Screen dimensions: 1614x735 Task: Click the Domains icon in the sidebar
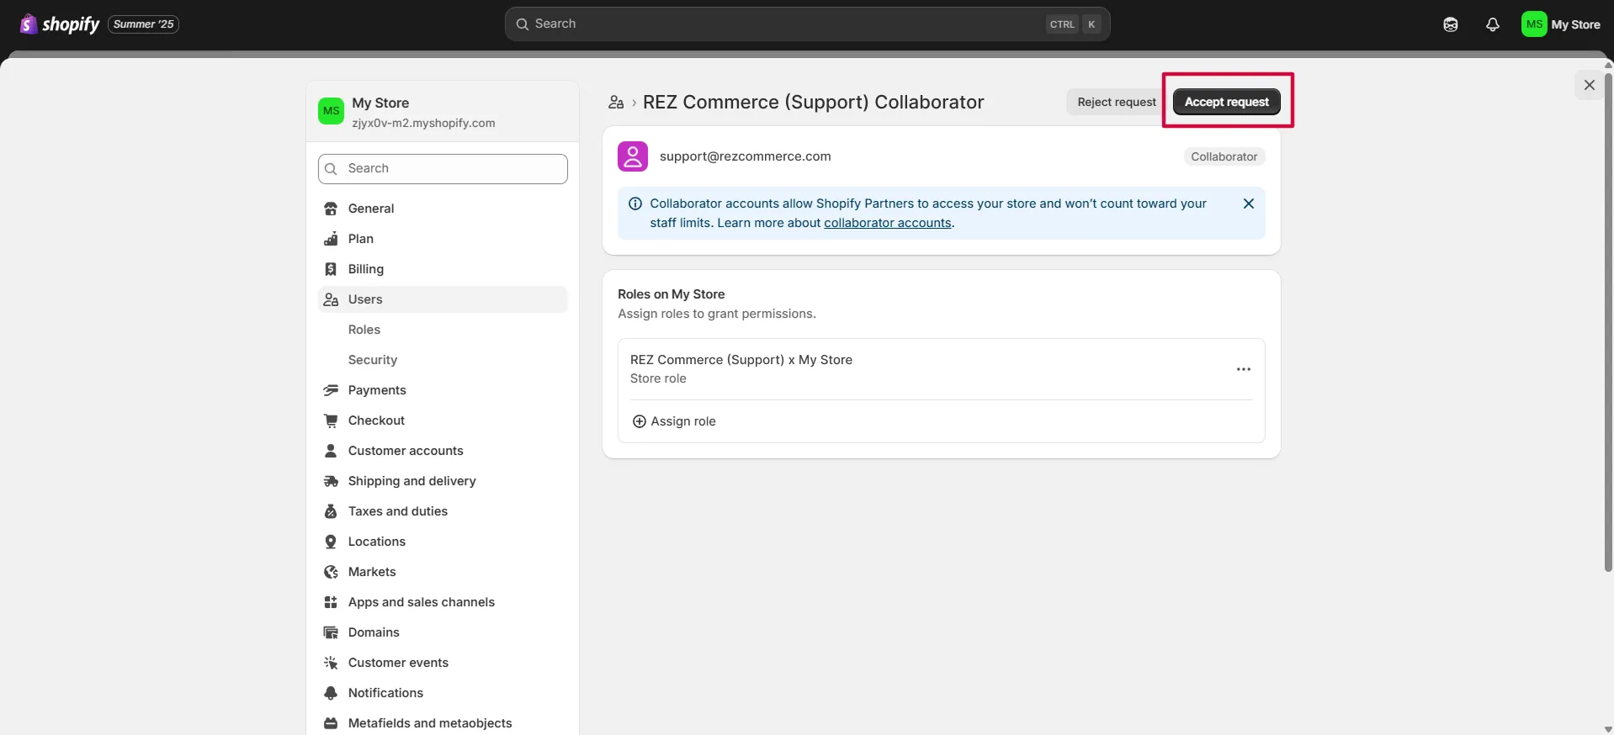[331, 632]
